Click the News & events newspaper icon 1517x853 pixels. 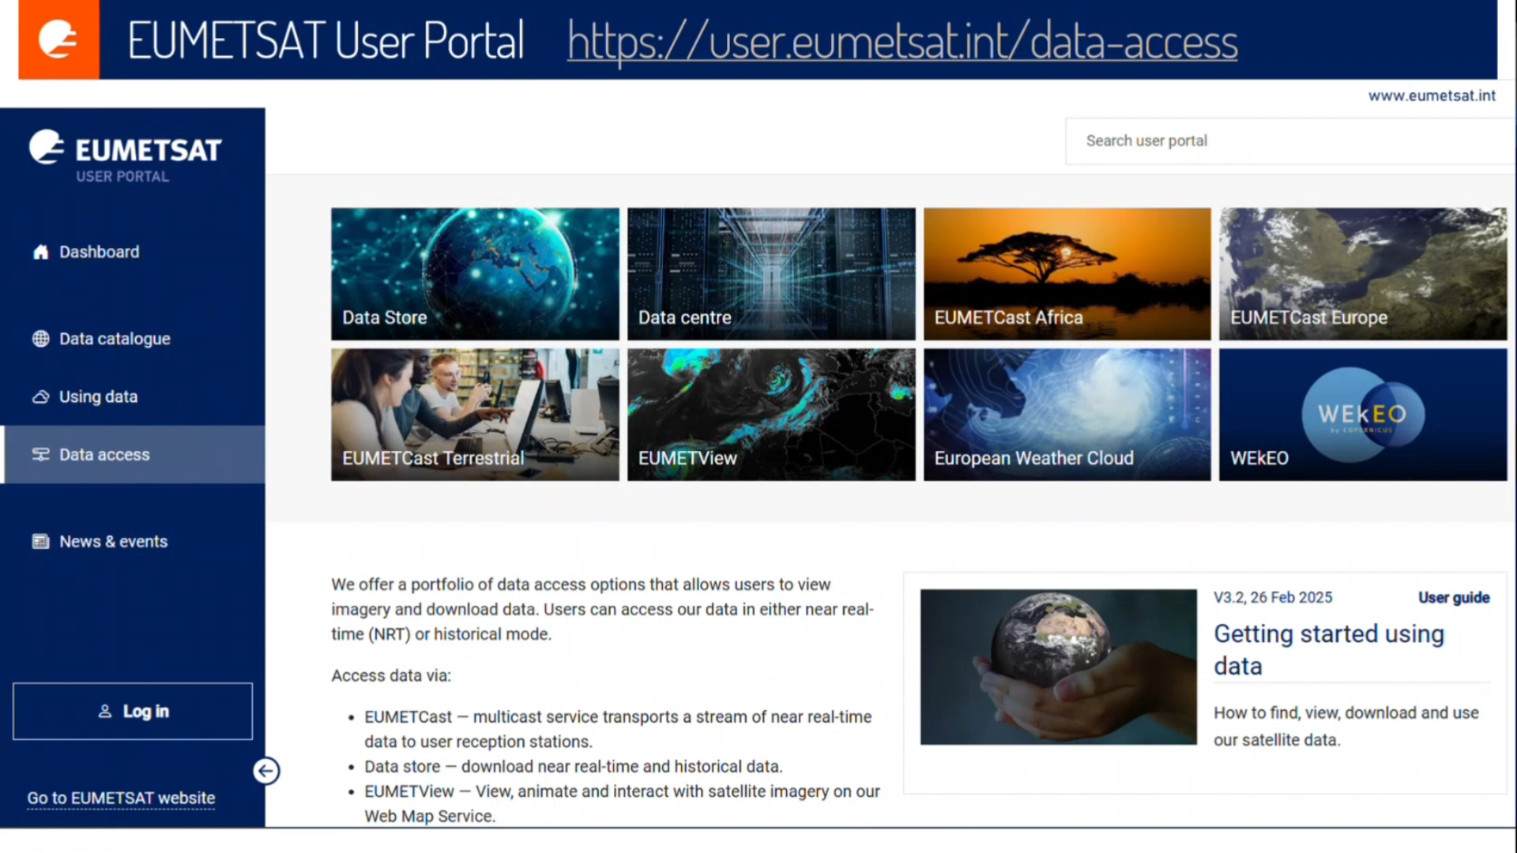tap(40, 542)
